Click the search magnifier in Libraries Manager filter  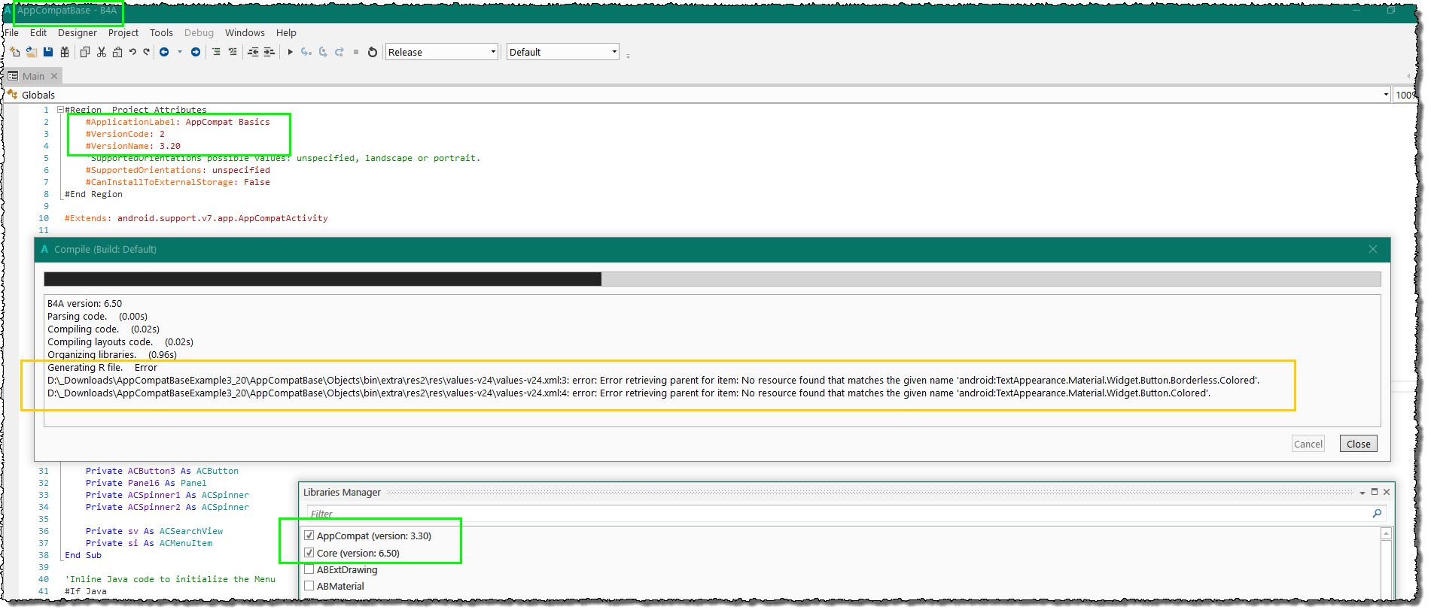pos(1377,514)
